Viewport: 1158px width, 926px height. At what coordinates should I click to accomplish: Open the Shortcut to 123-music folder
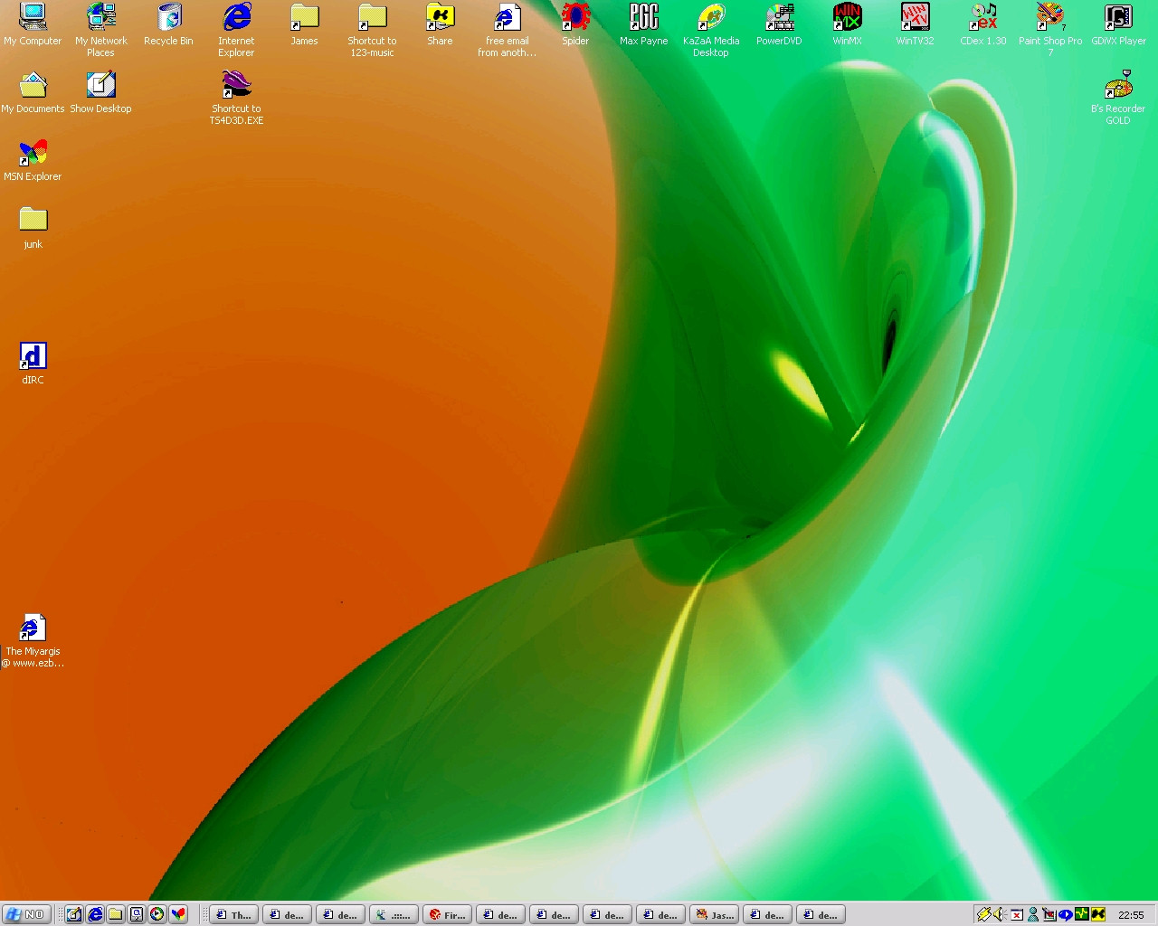point(372,30)
